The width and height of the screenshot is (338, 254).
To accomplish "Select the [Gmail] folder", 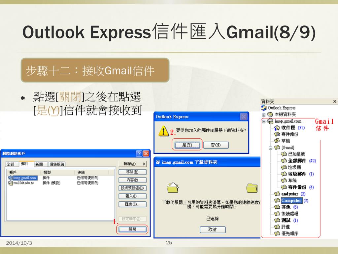I will pyautogui.click(x=288, y=148).
